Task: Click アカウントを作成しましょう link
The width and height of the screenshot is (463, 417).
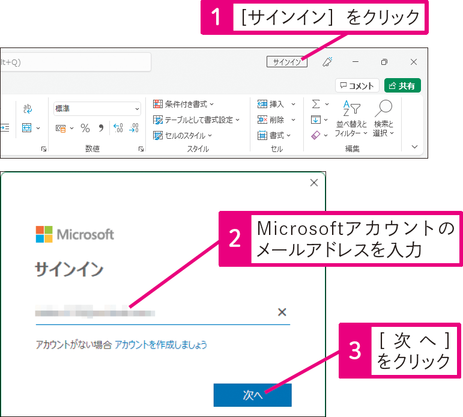Action: tap(160, 344)
